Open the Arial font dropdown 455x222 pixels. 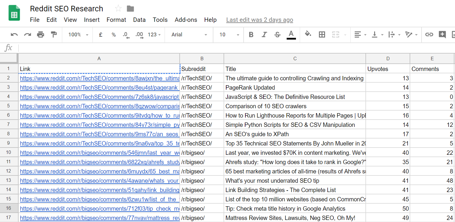point(189,35)
